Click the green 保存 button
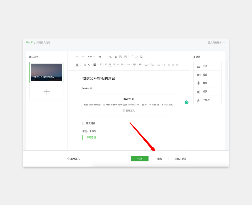The height and width of the screenshot is (205, 252). tap(140, 159)
